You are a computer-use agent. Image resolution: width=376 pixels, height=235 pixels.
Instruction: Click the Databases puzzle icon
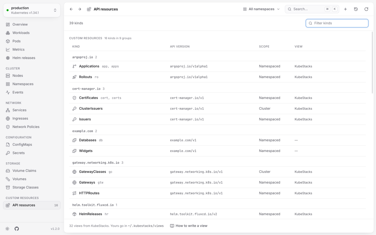point(74,140)
